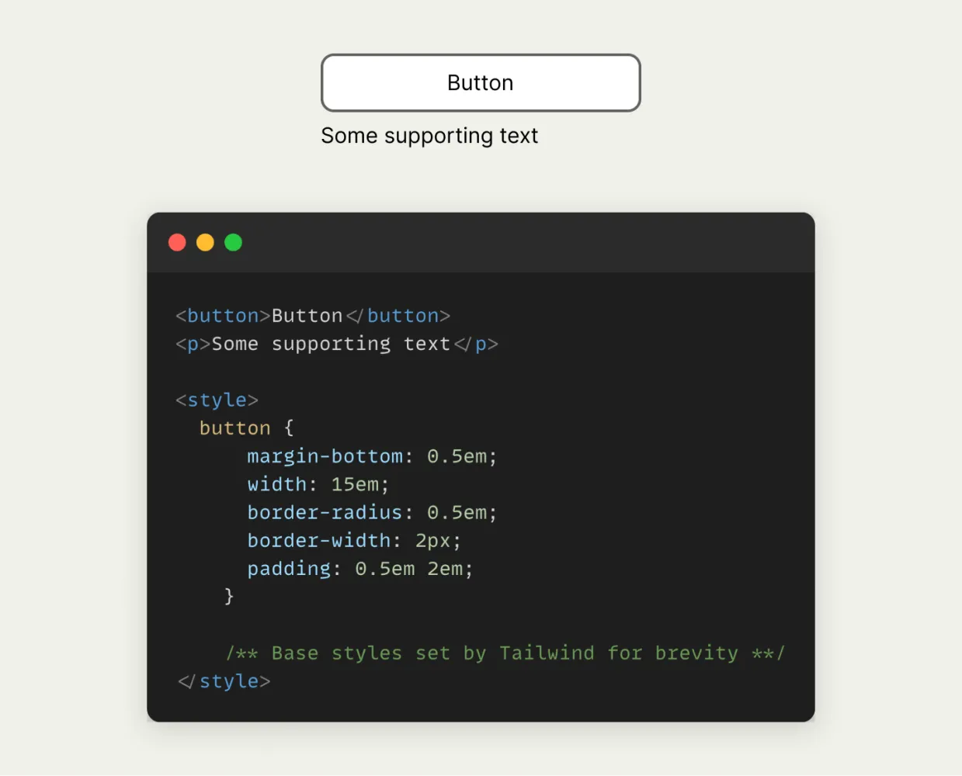
Task: Click the Tailwind base styles comment
Action: (505, 653)
